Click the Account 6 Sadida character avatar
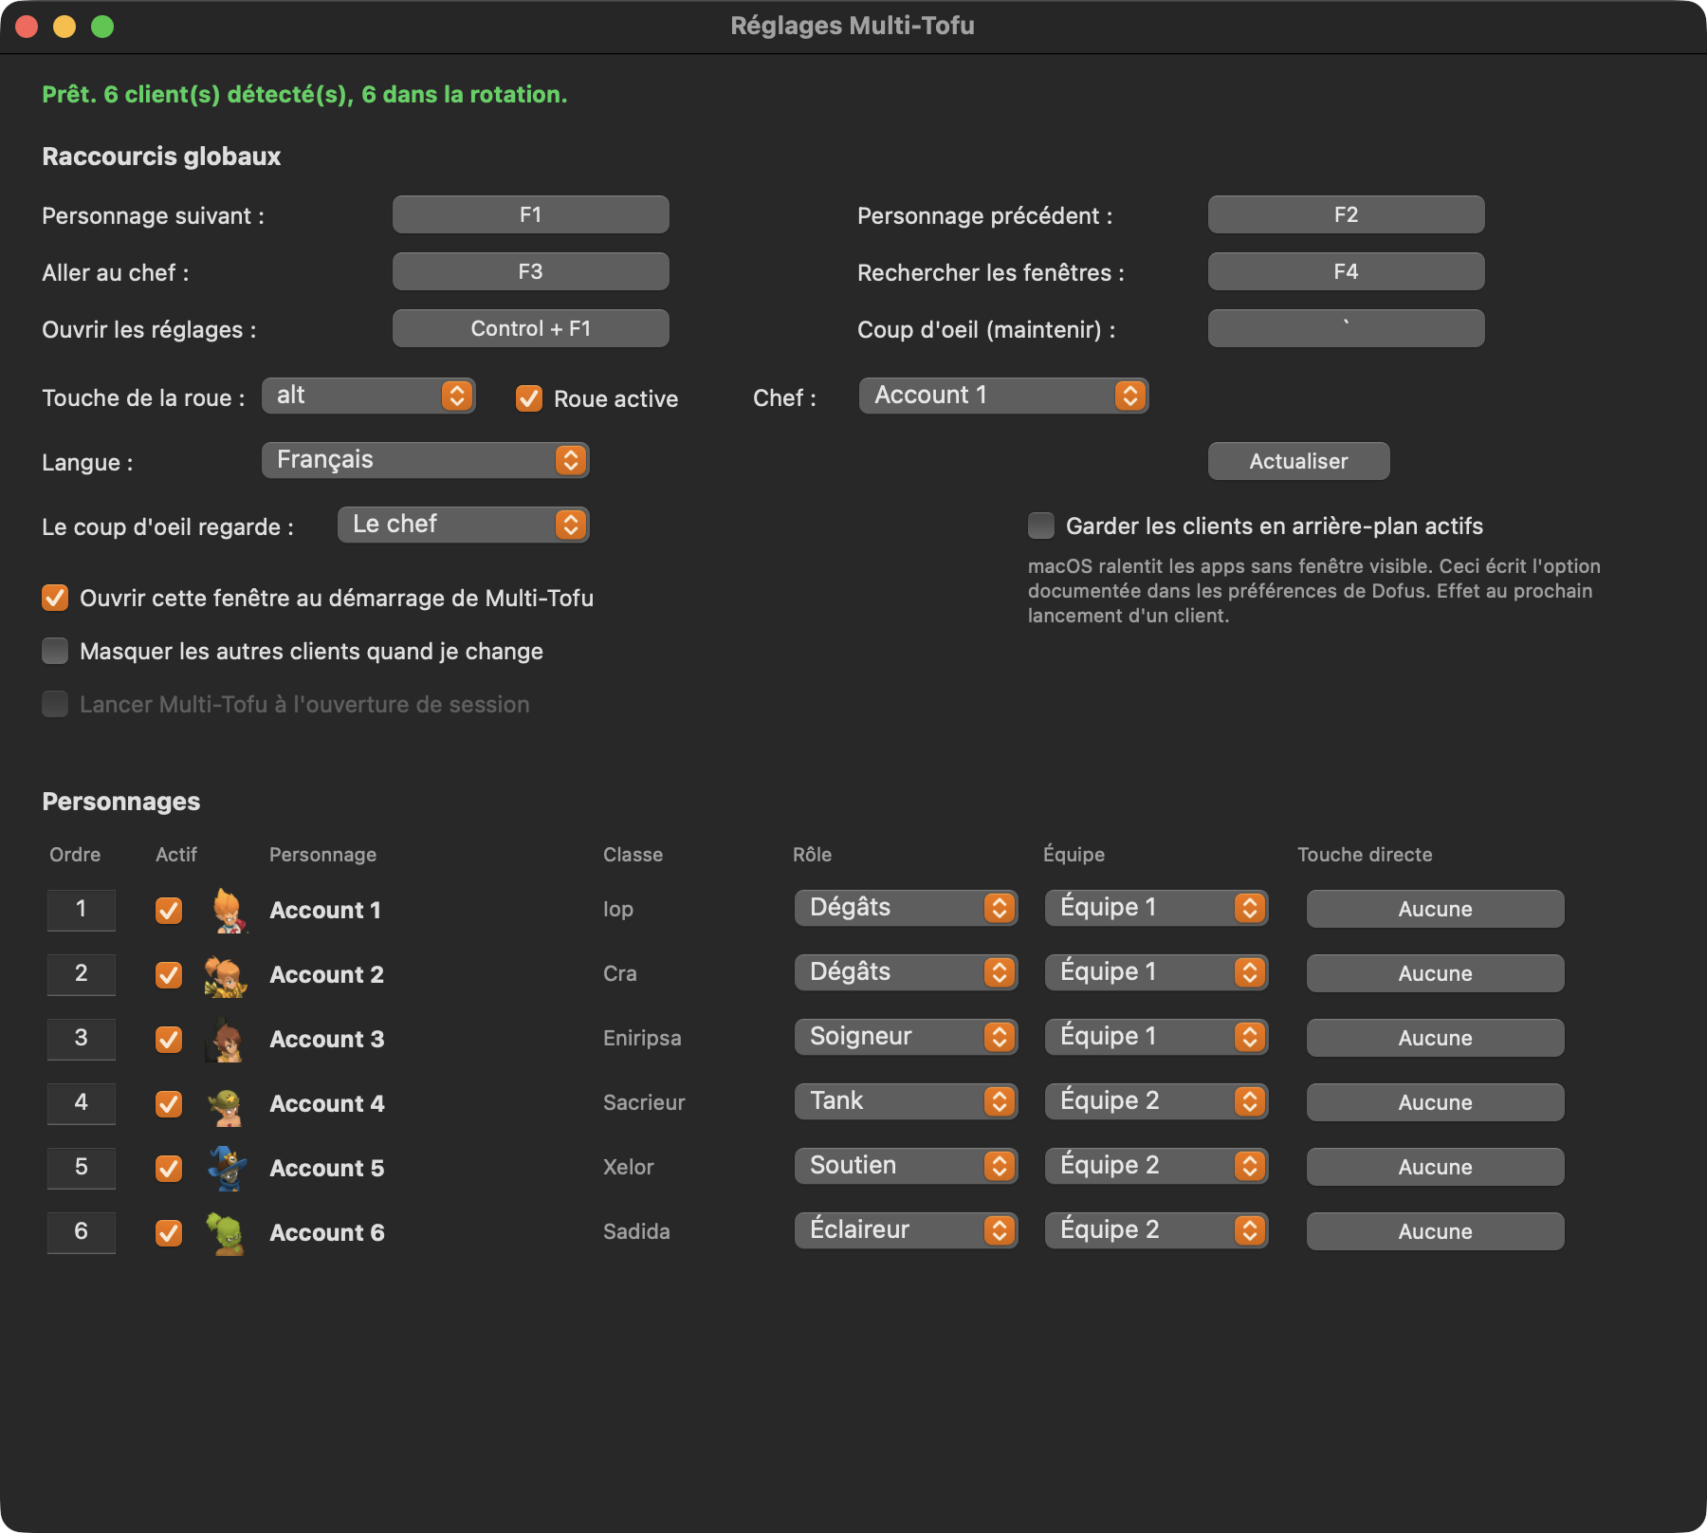Screen dimensions: 1707x1533 pyautogui.click(x=227, y=1232)
